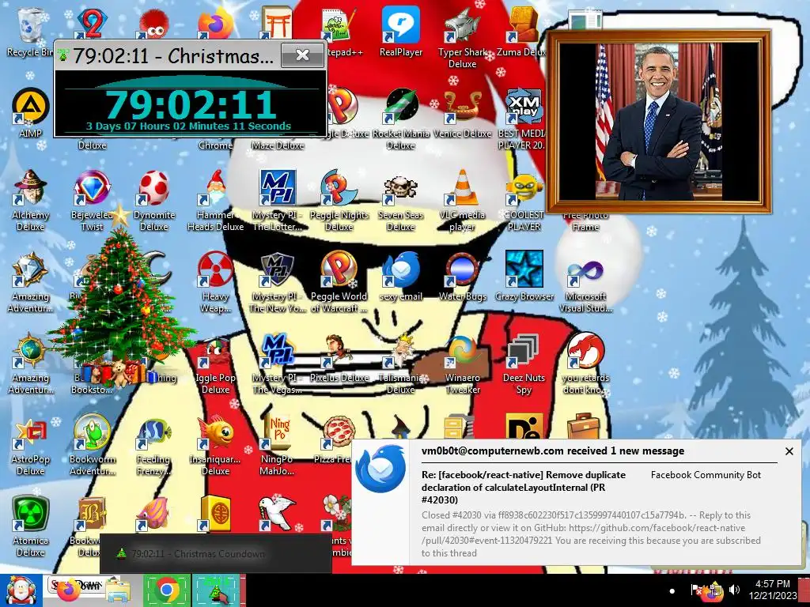Screen dimensions: 810x607
Task: Open the XMPlay BEST MEDIA PLAYER shortcut
Action: coord(523,119)
